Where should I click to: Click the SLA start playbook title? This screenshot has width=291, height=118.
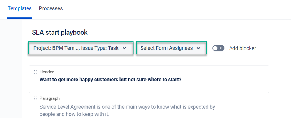coord(60,32)
